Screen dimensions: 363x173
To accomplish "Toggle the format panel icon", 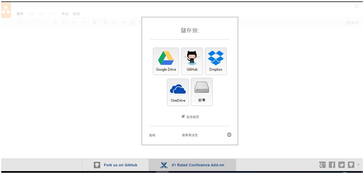I will click(352, 23).
